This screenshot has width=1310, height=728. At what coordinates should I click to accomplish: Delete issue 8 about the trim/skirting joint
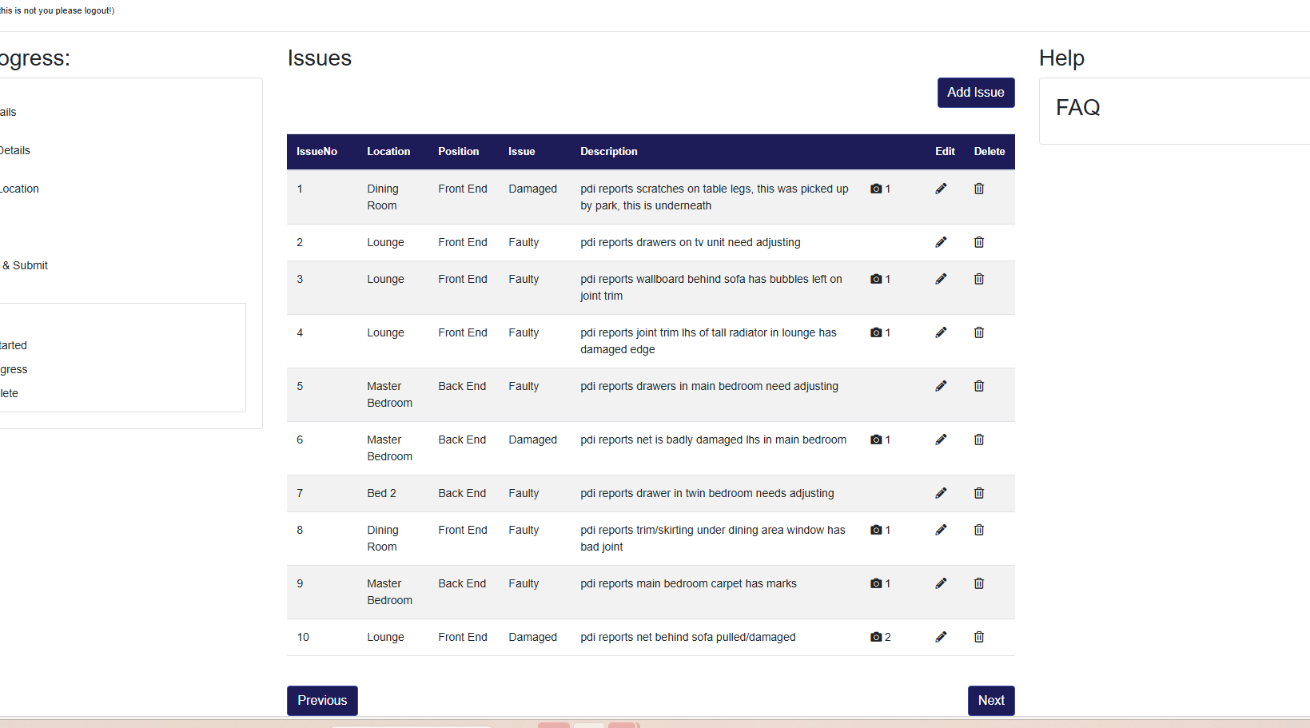(978, 530)
